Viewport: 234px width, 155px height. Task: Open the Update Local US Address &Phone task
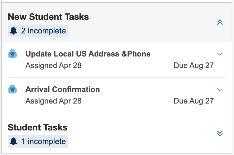88,54
